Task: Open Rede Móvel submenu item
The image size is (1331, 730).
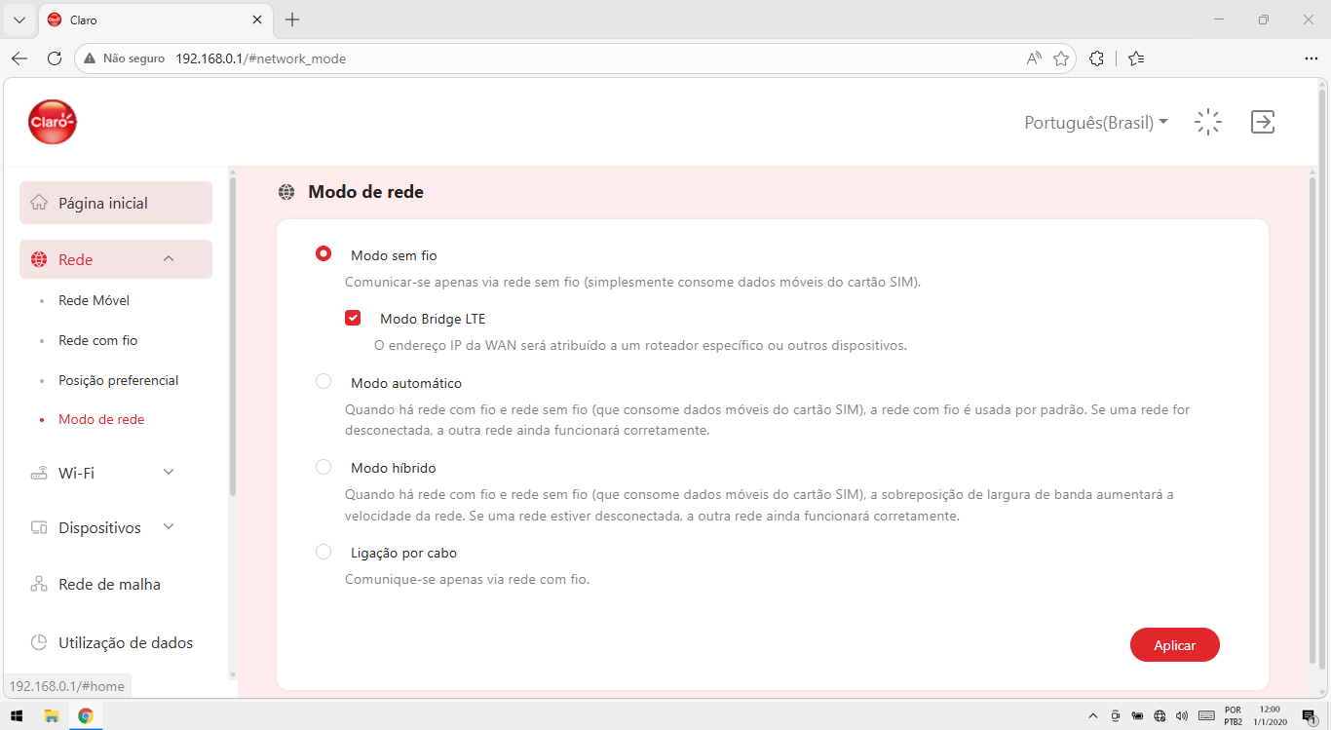Action: [94, 300]
